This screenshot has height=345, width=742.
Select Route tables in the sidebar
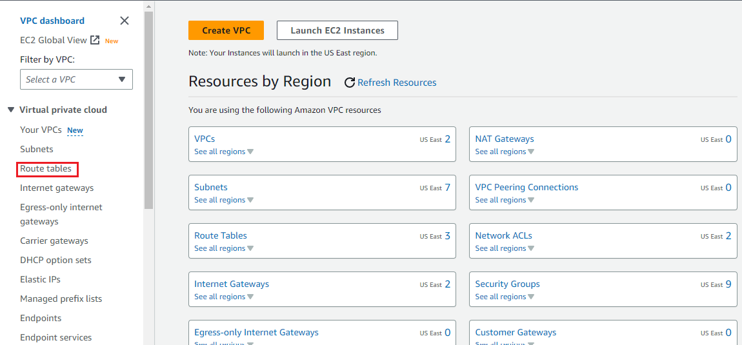tap(46, 168)
